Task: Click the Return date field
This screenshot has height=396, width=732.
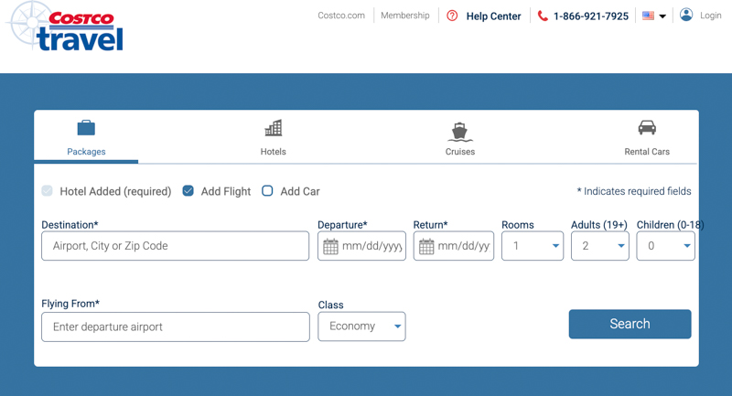Action: point(453,246)
